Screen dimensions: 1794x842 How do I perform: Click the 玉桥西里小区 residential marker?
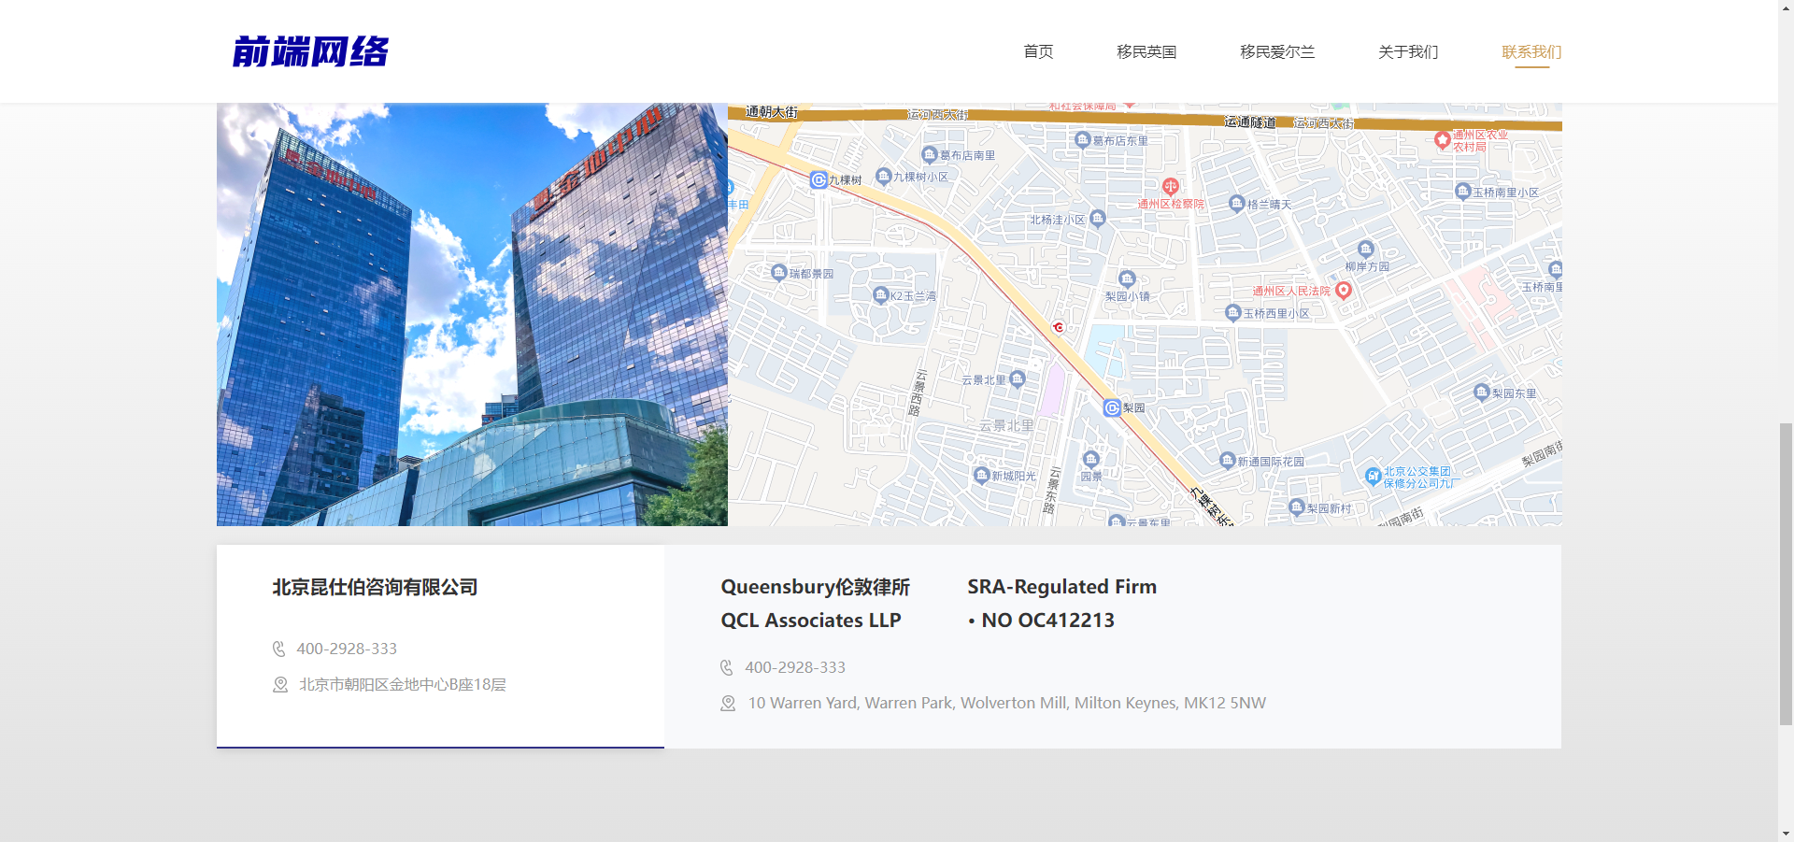[x=1232, y=313]
